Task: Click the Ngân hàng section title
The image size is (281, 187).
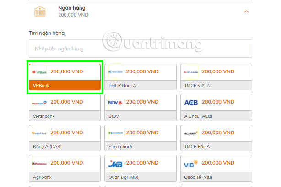Action: pyautogui.click(x=72, y=8)
